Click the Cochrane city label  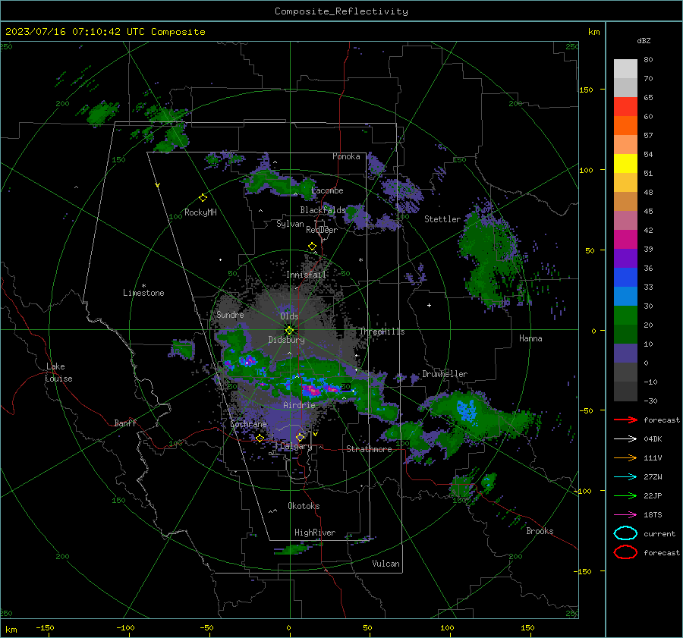click(x=248, y=424)
